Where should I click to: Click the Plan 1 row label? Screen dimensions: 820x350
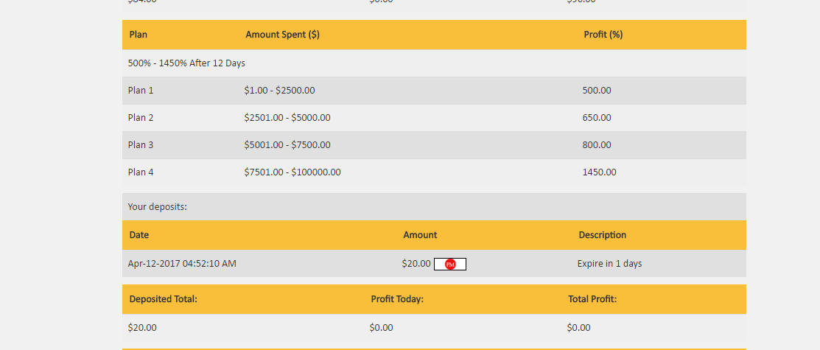pyautogui.click(x=141, y=91)
